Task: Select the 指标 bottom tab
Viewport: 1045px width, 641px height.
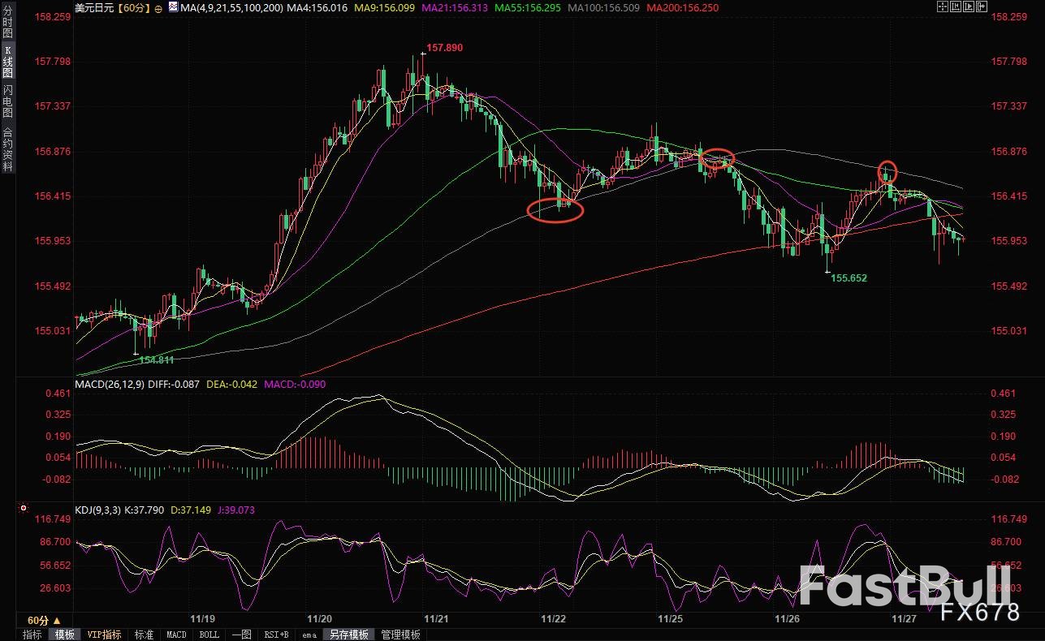Action: tap(32, 635)
